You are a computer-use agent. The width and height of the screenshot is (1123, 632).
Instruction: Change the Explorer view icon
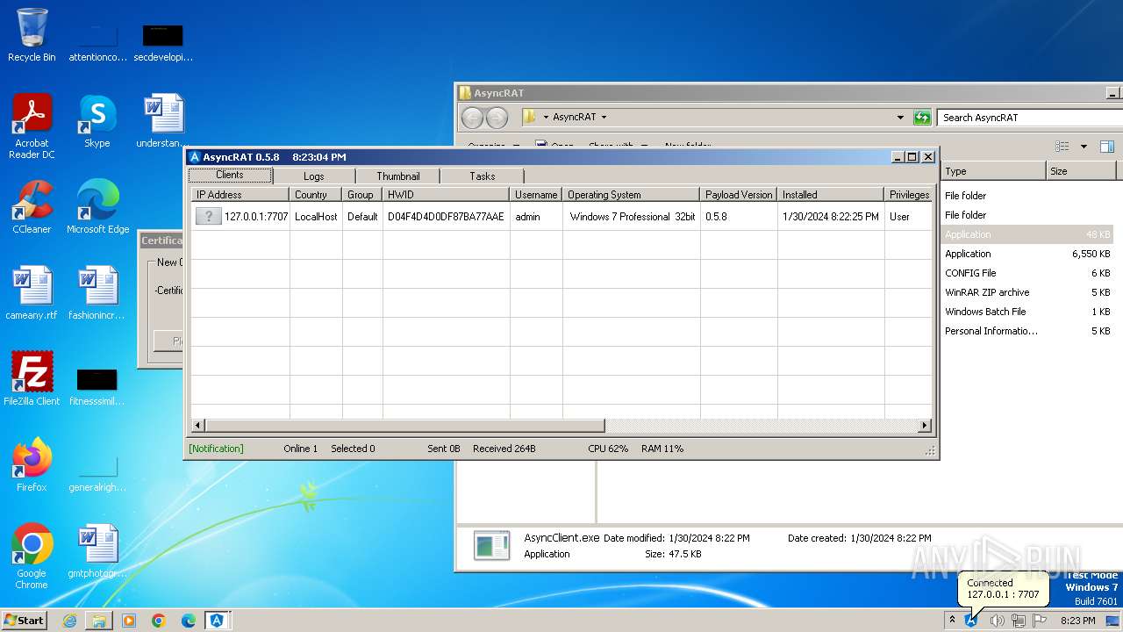tap(1062, 147)
